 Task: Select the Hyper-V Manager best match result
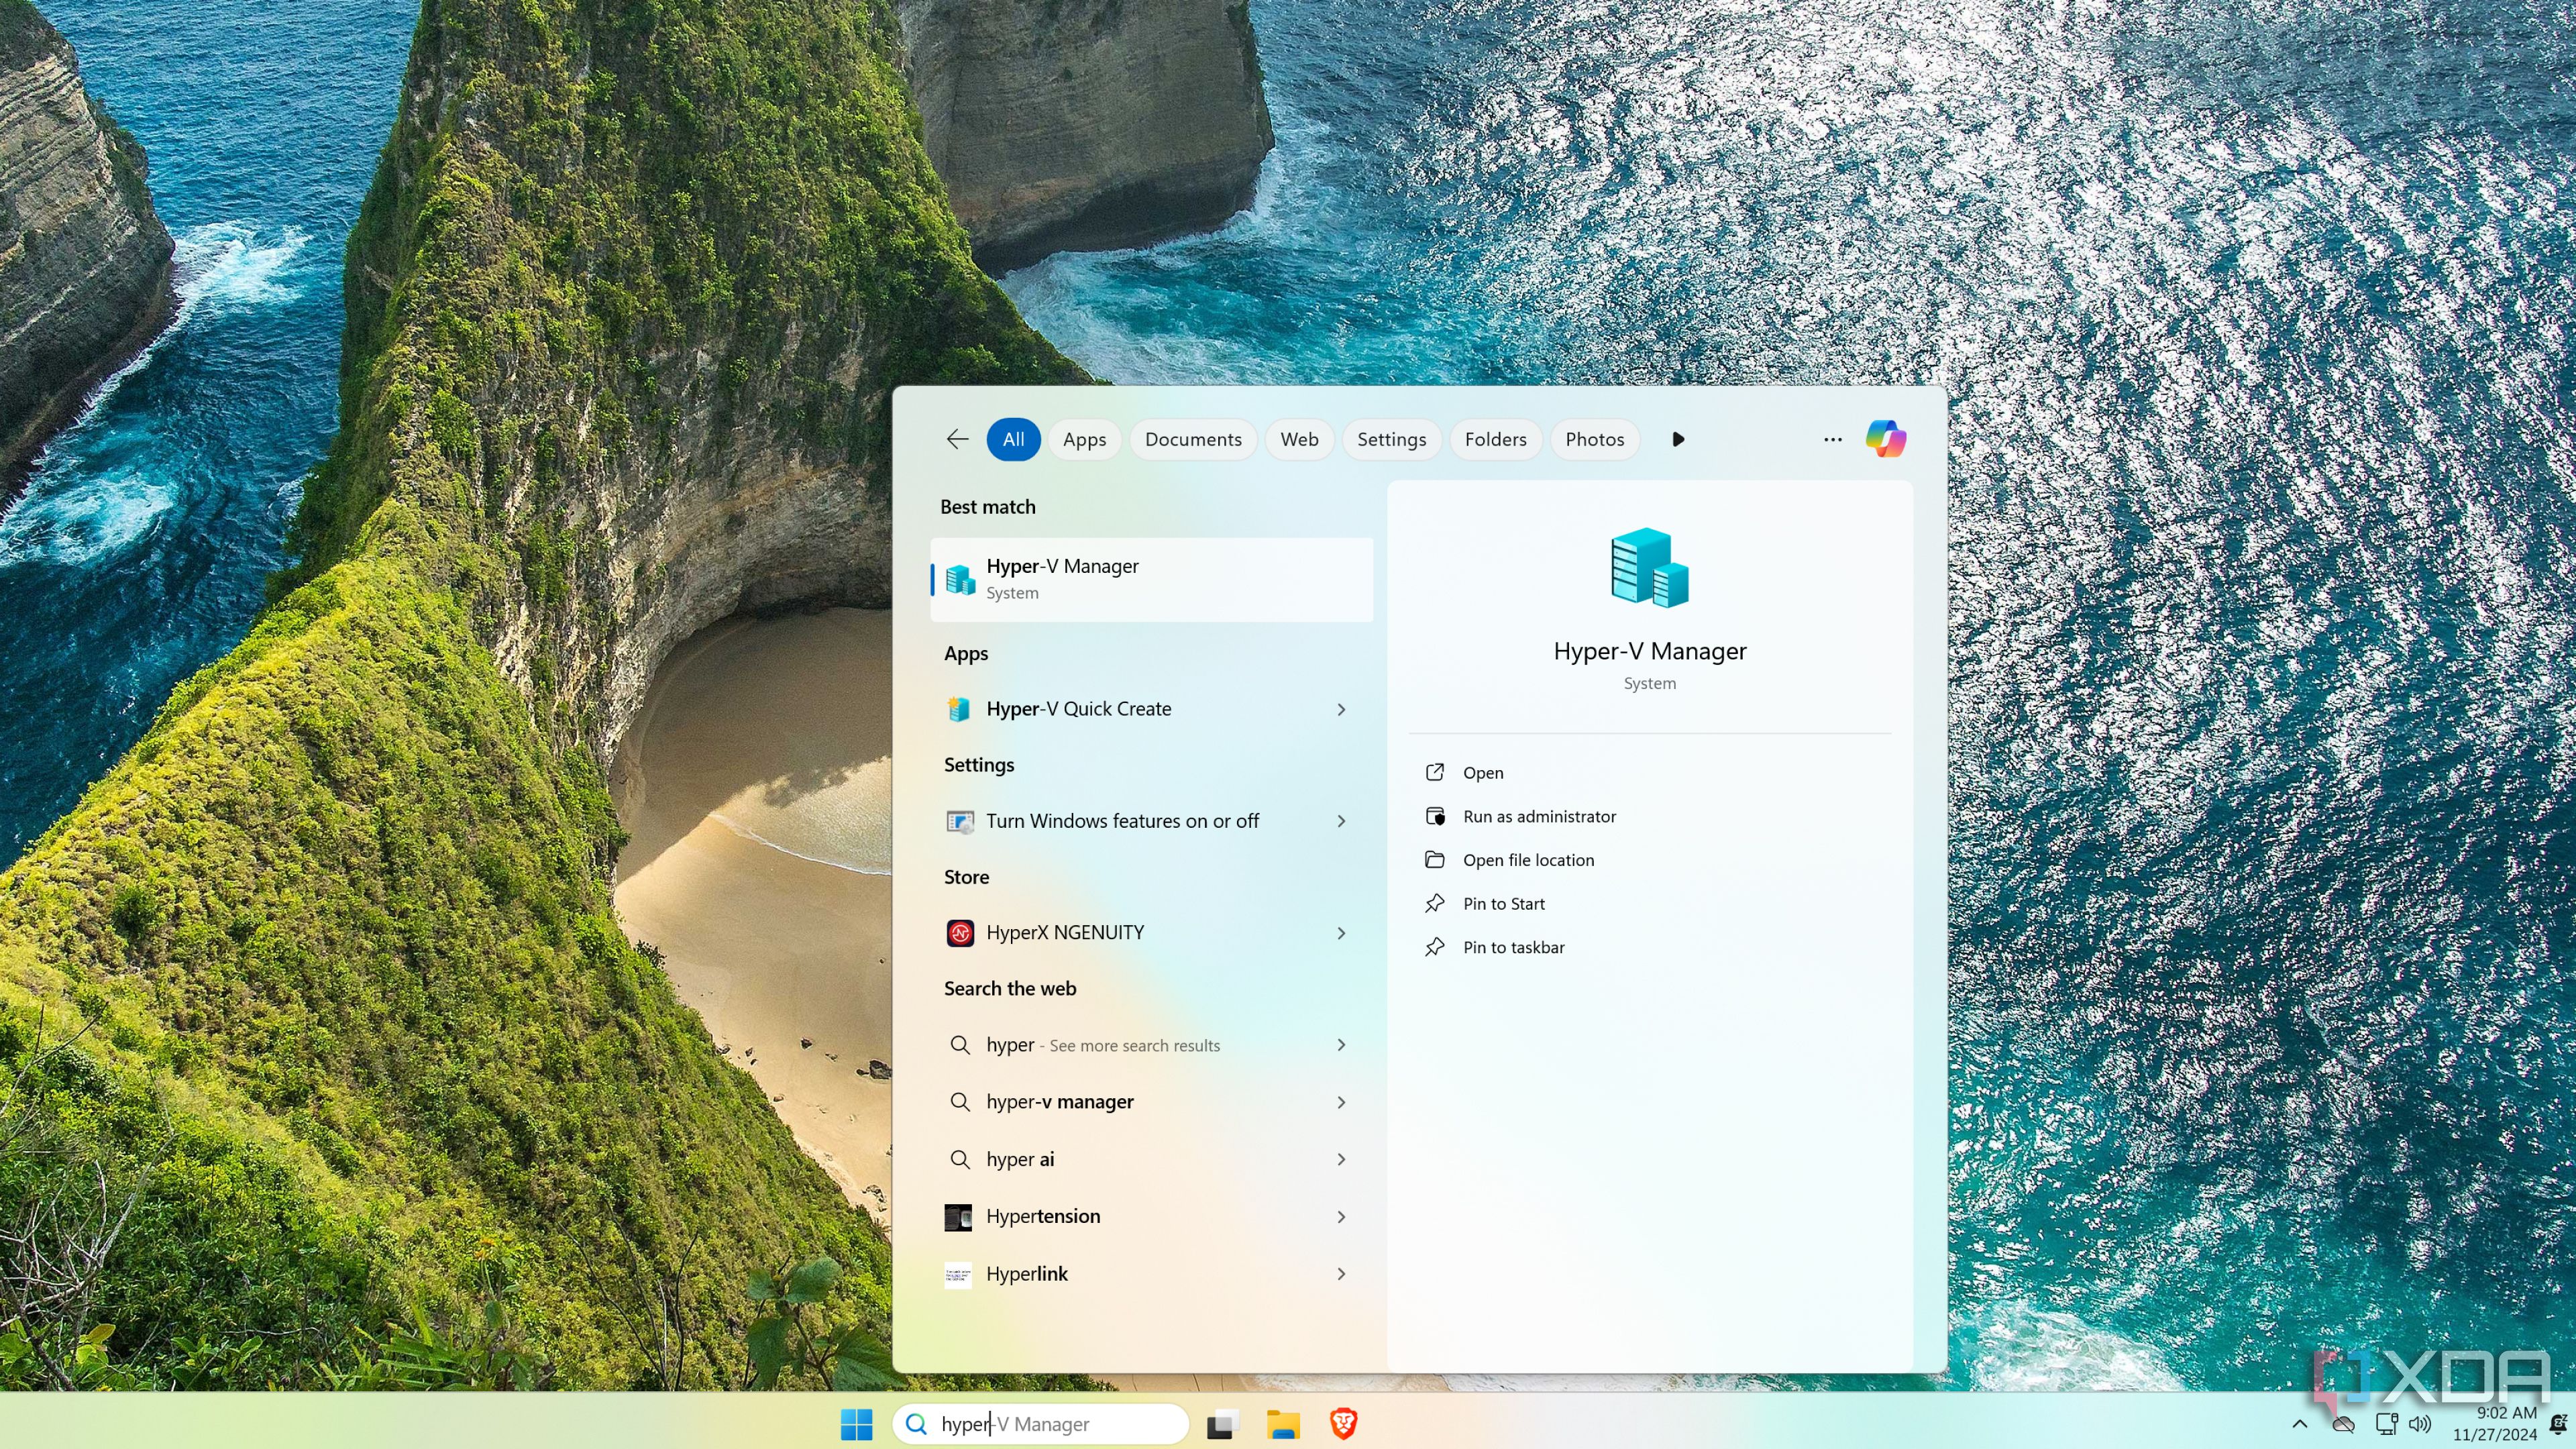[1150, 579]
